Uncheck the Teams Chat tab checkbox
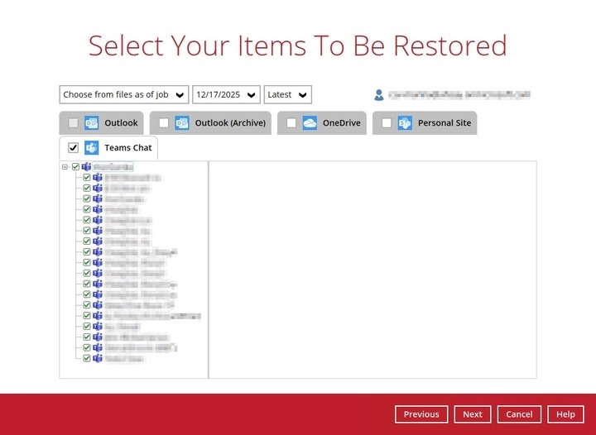This screenshot has width=596, height=435. coord(74,148)
